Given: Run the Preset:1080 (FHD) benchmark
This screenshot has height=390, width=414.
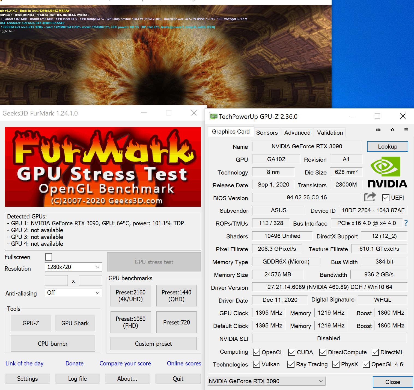Looking at the screenshot, I should pos(130,322).
